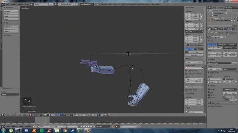Click the Scale tool shelf button
This screenshot has height=133, width=238.
[x=11, y=16]
